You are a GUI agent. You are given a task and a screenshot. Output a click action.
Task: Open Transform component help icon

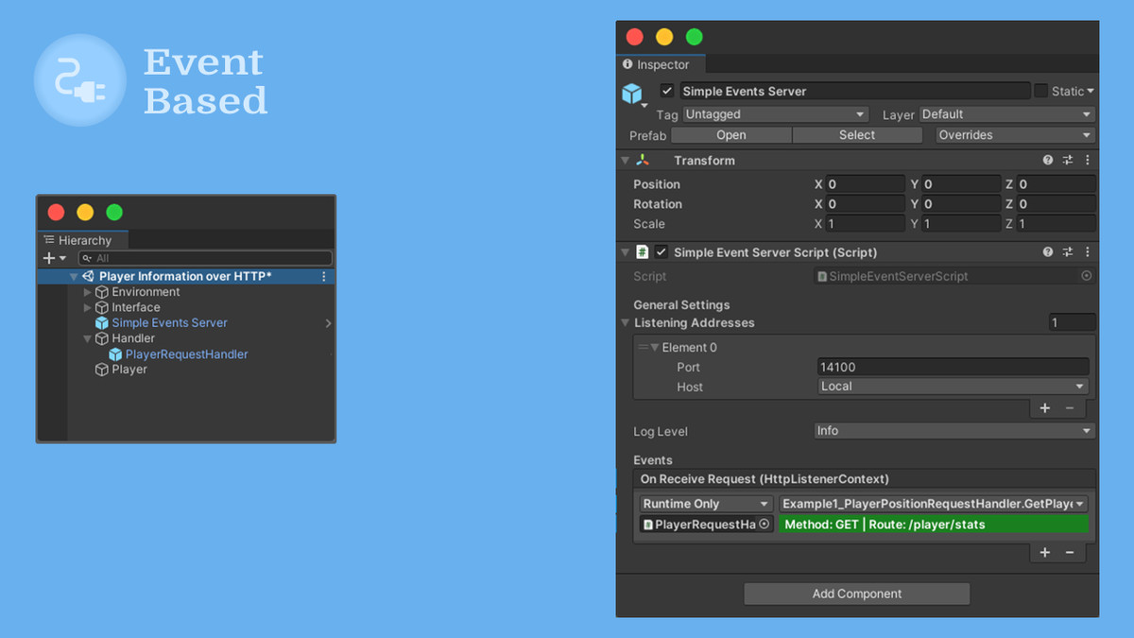(1048, 161)
